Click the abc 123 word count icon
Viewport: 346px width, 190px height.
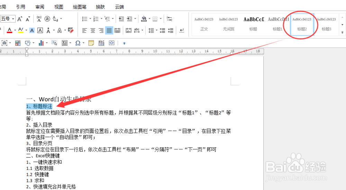(x=101, y=43)
